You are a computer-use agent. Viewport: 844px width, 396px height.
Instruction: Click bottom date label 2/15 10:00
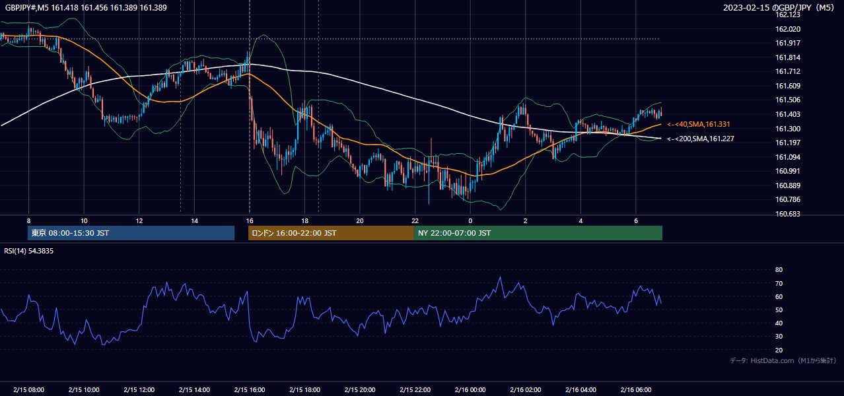(84, 390)
